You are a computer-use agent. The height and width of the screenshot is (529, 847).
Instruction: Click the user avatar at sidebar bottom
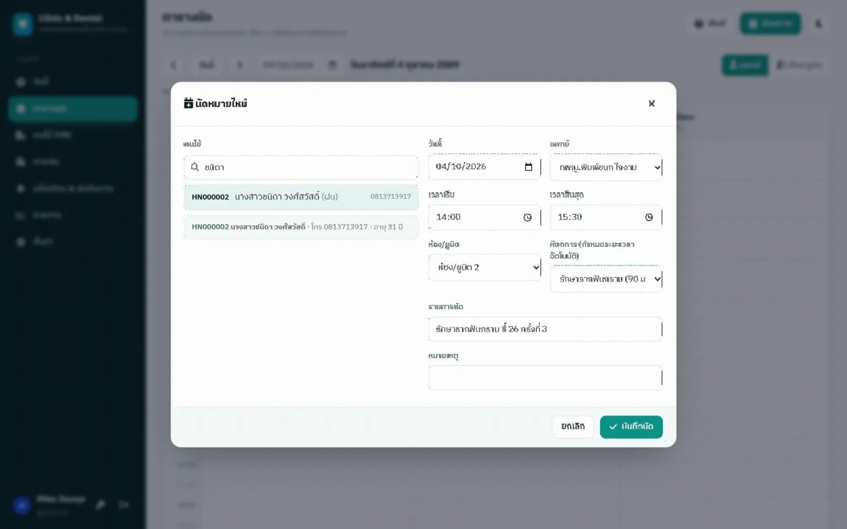pos(22,506)
